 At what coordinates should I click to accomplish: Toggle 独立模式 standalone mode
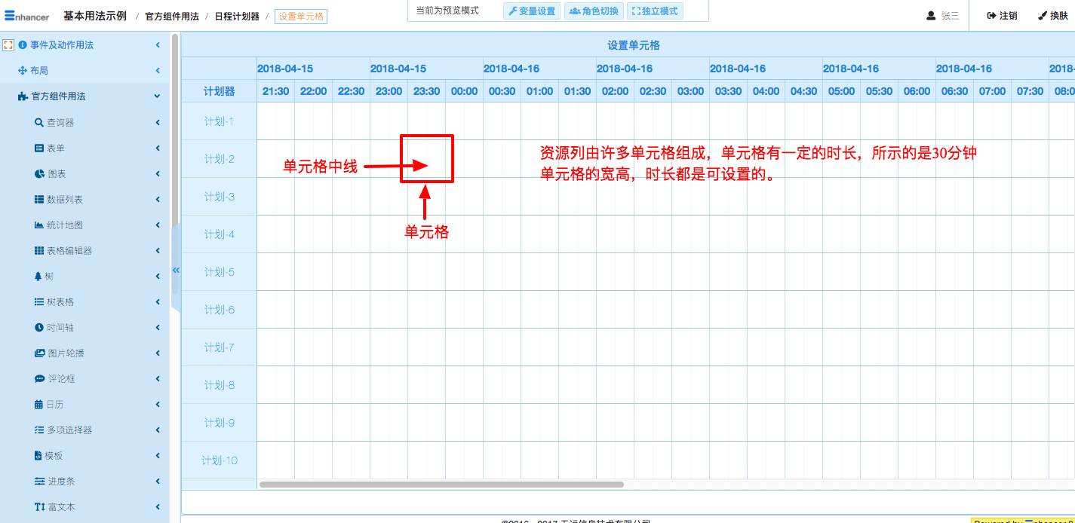click(655, 11)
